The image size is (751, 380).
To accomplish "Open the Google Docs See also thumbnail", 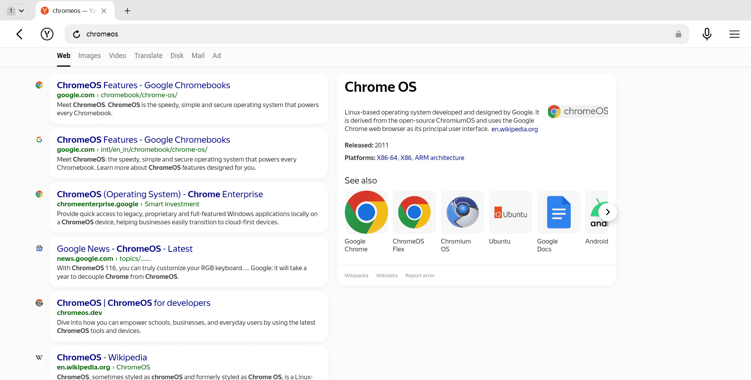I will pyautogui.click(x=559, y=212).
